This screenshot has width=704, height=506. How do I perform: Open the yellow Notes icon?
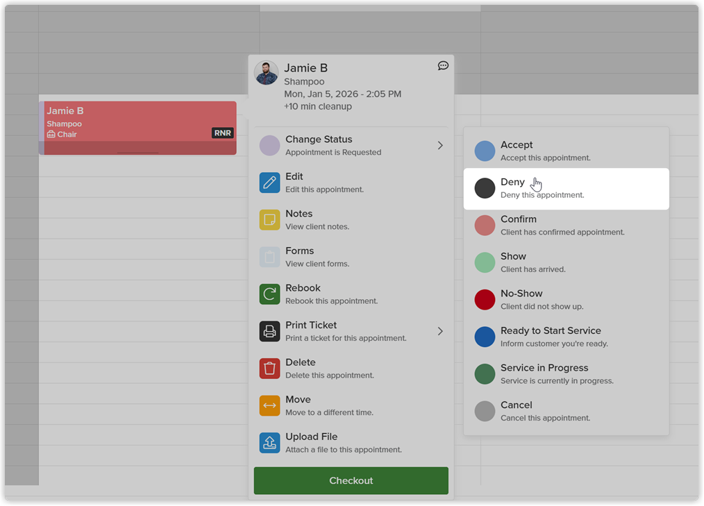tap(269, 220)
